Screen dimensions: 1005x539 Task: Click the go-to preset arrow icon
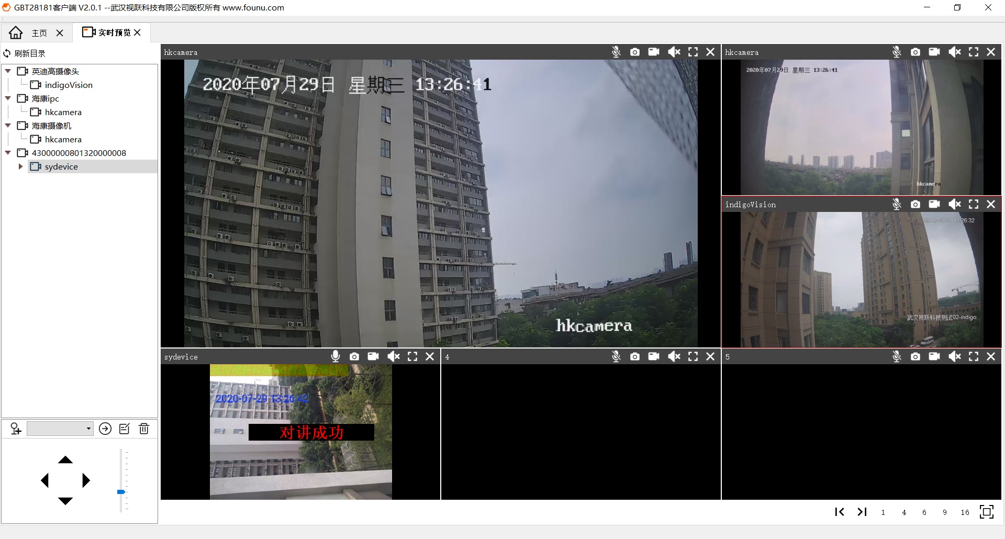pyautogui.click(x=105, y=429)
